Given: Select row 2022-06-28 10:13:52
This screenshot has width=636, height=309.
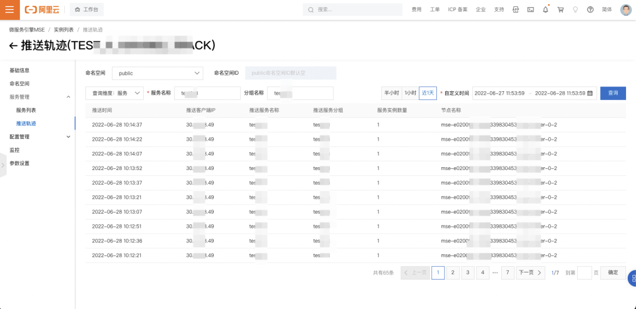Looking at the screenshot, I should coord(355,168).
